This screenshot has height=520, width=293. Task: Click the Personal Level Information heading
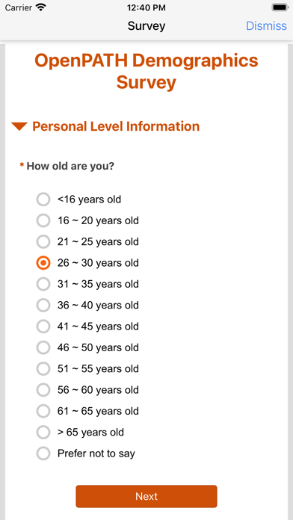coord(116,126)
